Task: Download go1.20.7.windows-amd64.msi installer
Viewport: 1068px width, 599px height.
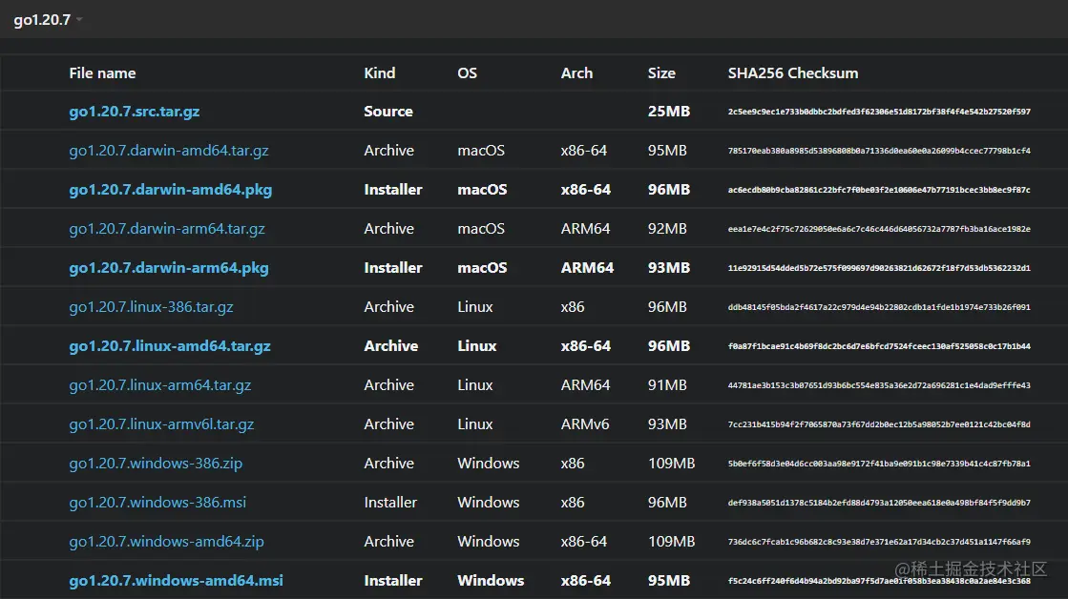Action: (x=177, y=581)
